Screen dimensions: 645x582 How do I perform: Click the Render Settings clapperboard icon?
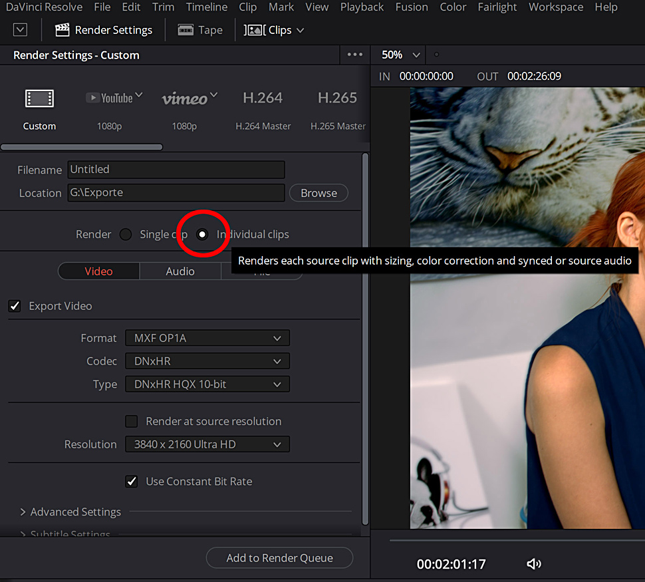(62, 30)
